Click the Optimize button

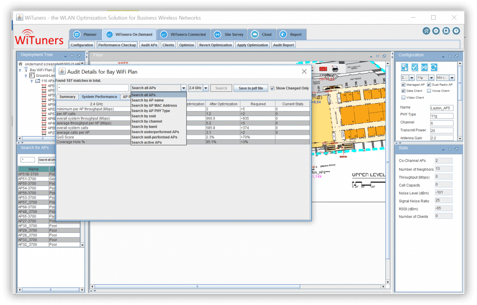tap(187, 45)
